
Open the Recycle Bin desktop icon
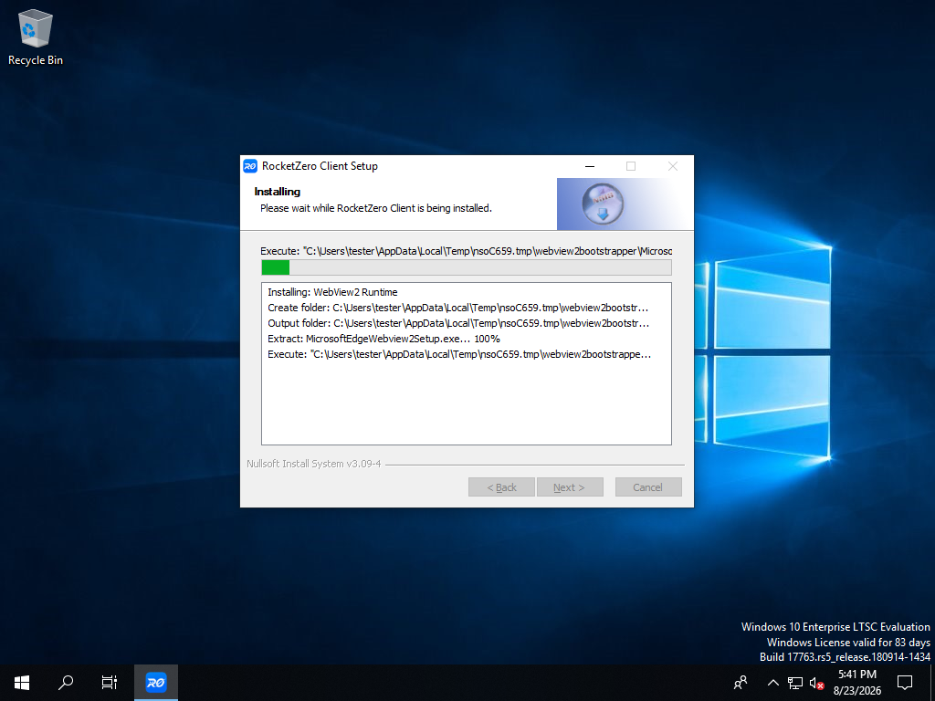(36, 37)
